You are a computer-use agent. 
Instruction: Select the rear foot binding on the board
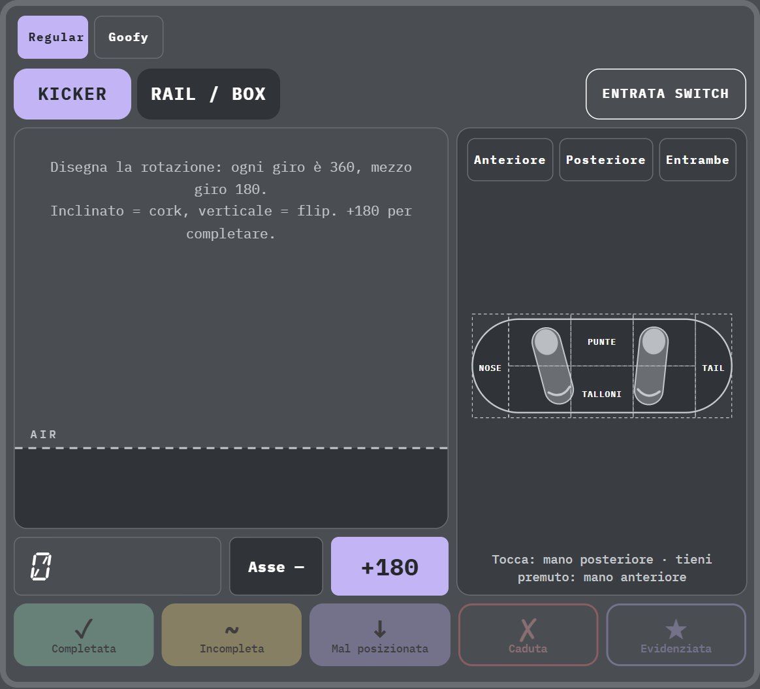pos(652,366)
